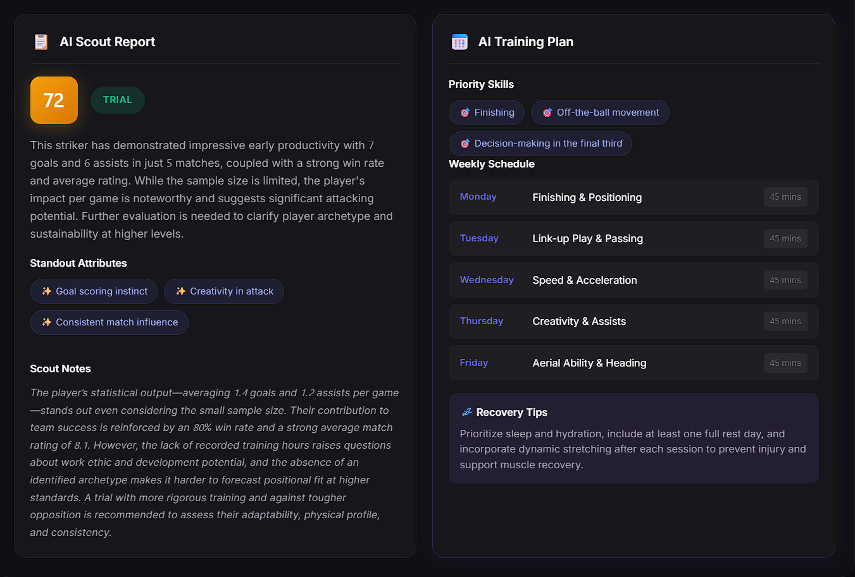Click the target icon on Decision-making chip
Viewport: 855px width, 577px height.
tap(465, 143)
